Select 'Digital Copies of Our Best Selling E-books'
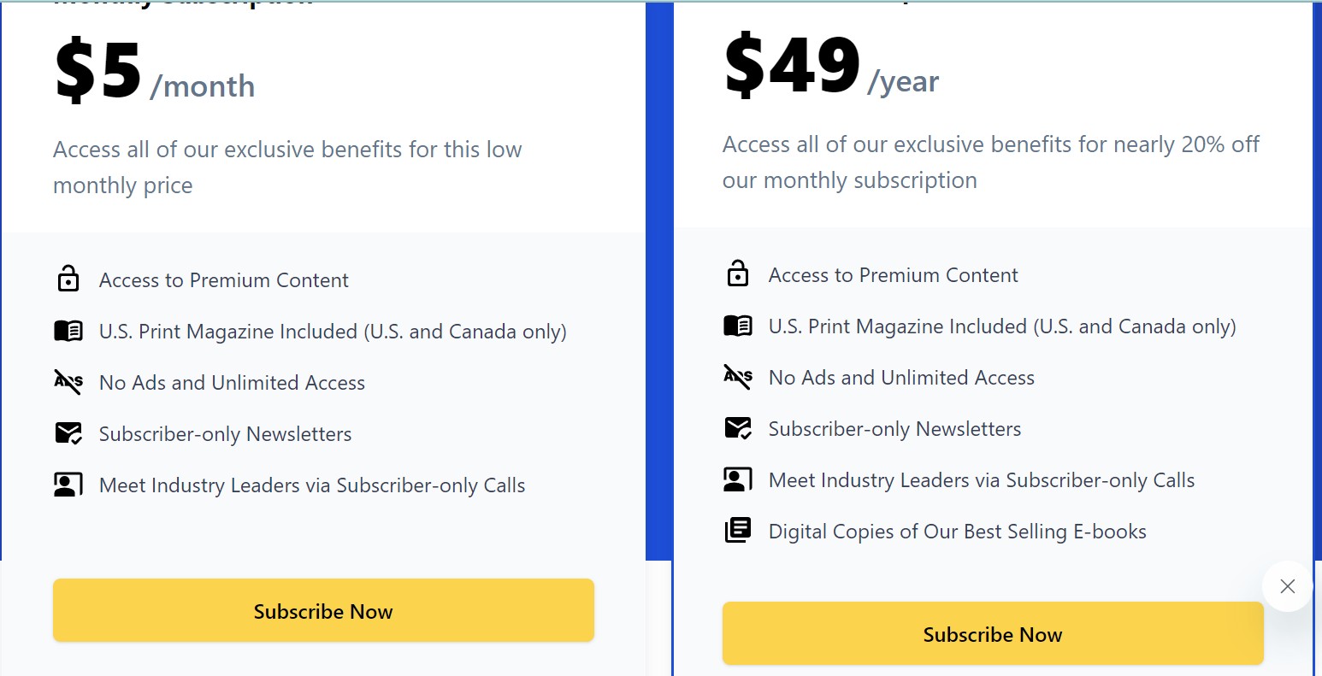 (958, 532)
